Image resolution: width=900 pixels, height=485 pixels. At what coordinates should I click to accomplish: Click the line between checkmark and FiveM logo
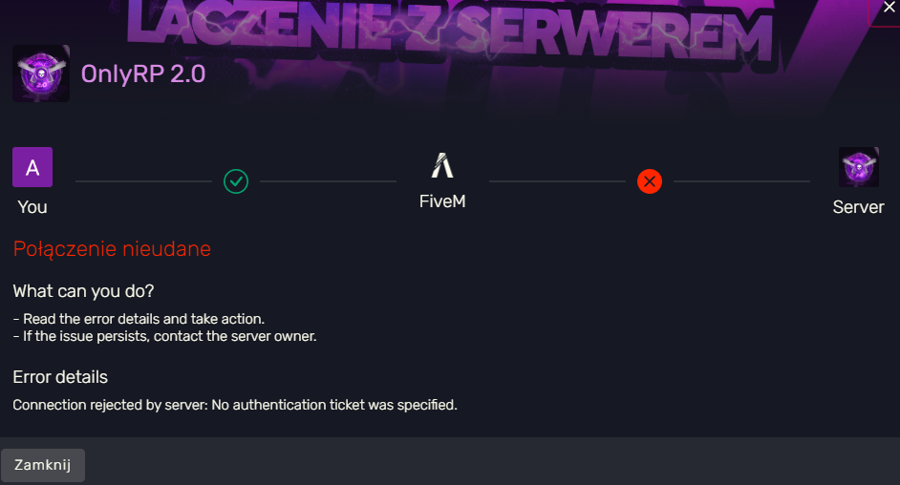click(x=328, y=180)
